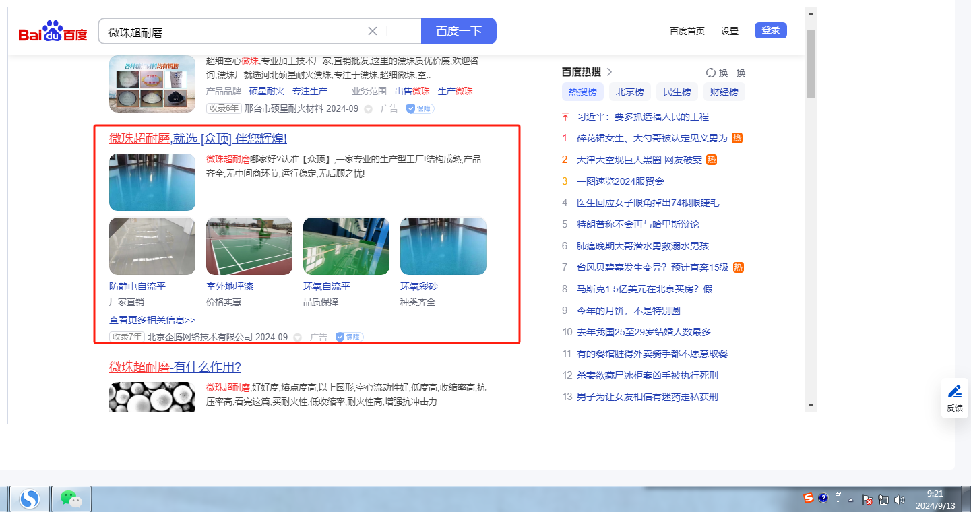
Task: Show hidden system tray icons
Action: (x=850, y=500)
